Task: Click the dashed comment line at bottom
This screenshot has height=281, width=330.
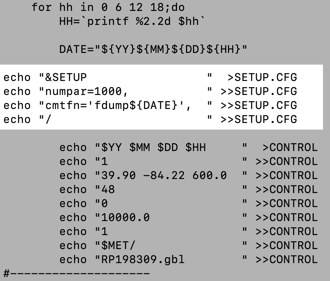Action: (76, 273)
